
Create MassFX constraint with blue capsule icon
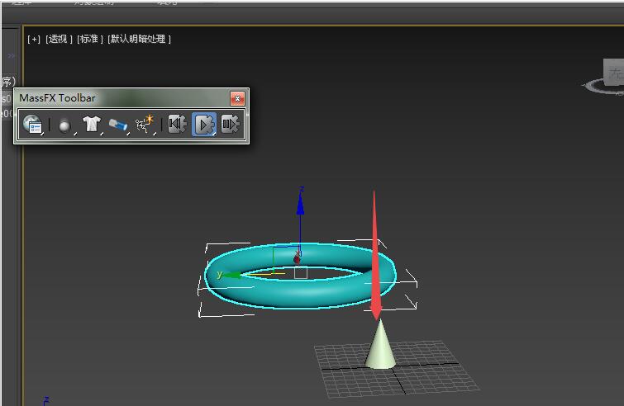click(117, 125)
